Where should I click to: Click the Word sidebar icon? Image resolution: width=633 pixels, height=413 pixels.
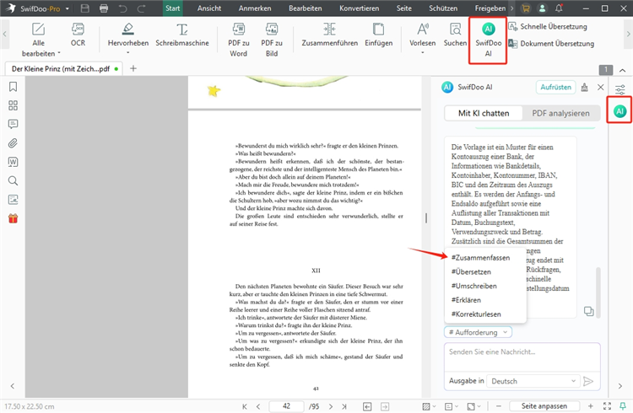coord(13,162)
